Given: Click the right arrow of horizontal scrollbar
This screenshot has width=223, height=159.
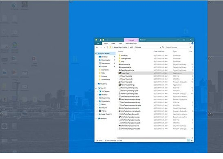Looking at the screenshot, I should 192,138.
